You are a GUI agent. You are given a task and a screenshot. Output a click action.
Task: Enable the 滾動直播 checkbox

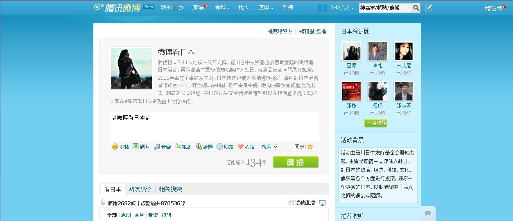click(x=291, y=203)
